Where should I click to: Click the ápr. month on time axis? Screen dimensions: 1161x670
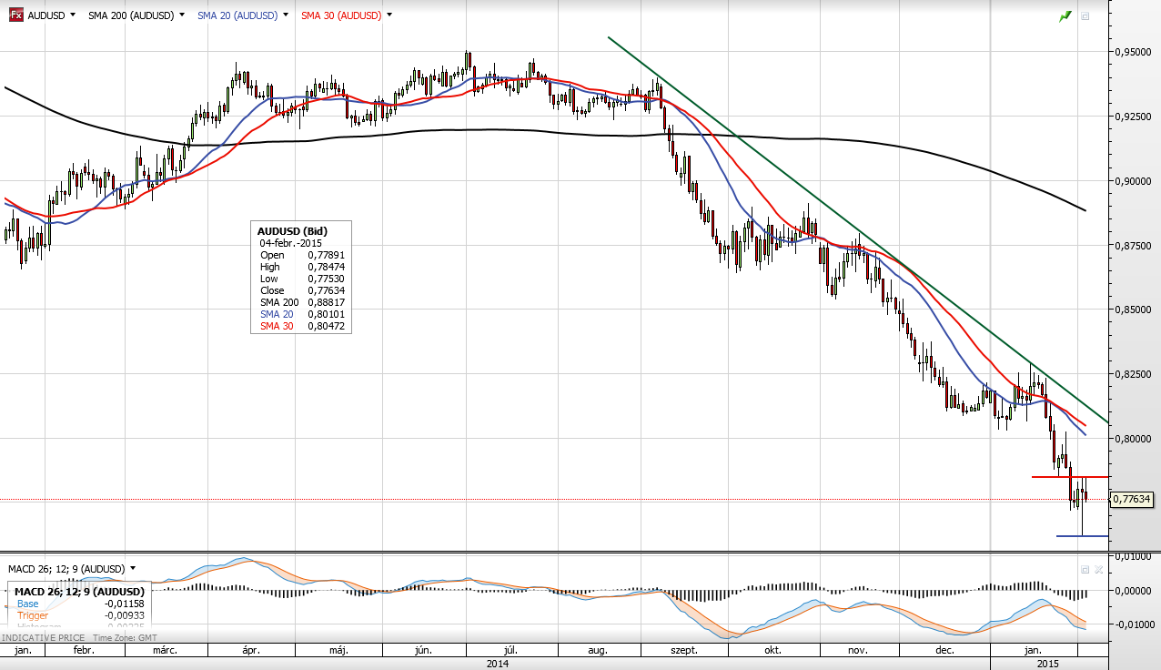click(251, 651)
